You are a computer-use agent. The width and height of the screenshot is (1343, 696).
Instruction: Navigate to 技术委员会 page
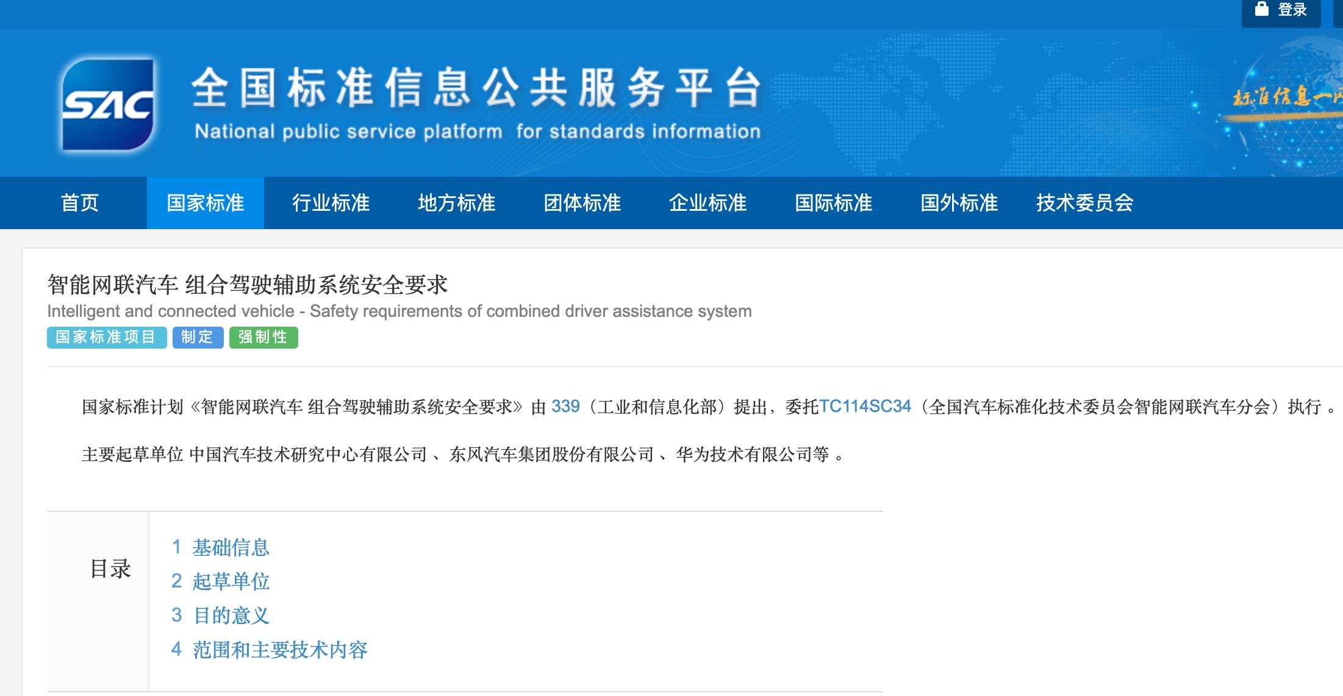1085,203
